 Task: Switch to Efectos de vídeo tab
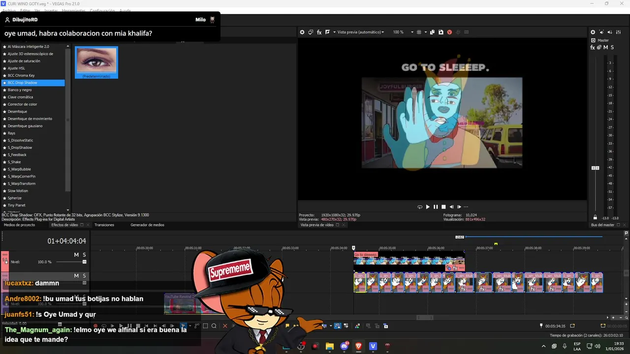click(x=64, y=225)
